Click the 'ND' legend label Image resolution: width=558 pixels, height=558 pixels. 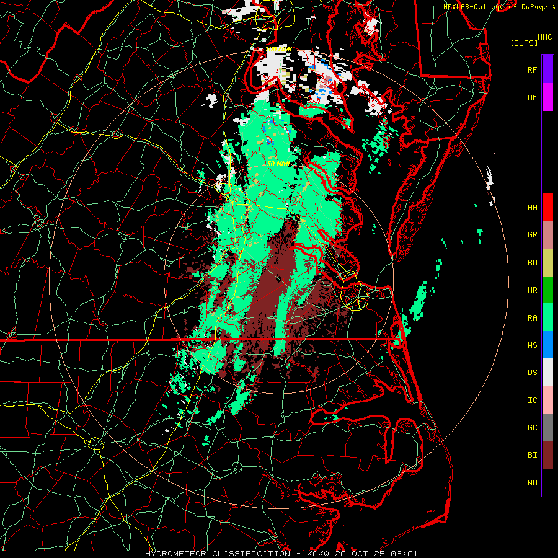[532, 483]
